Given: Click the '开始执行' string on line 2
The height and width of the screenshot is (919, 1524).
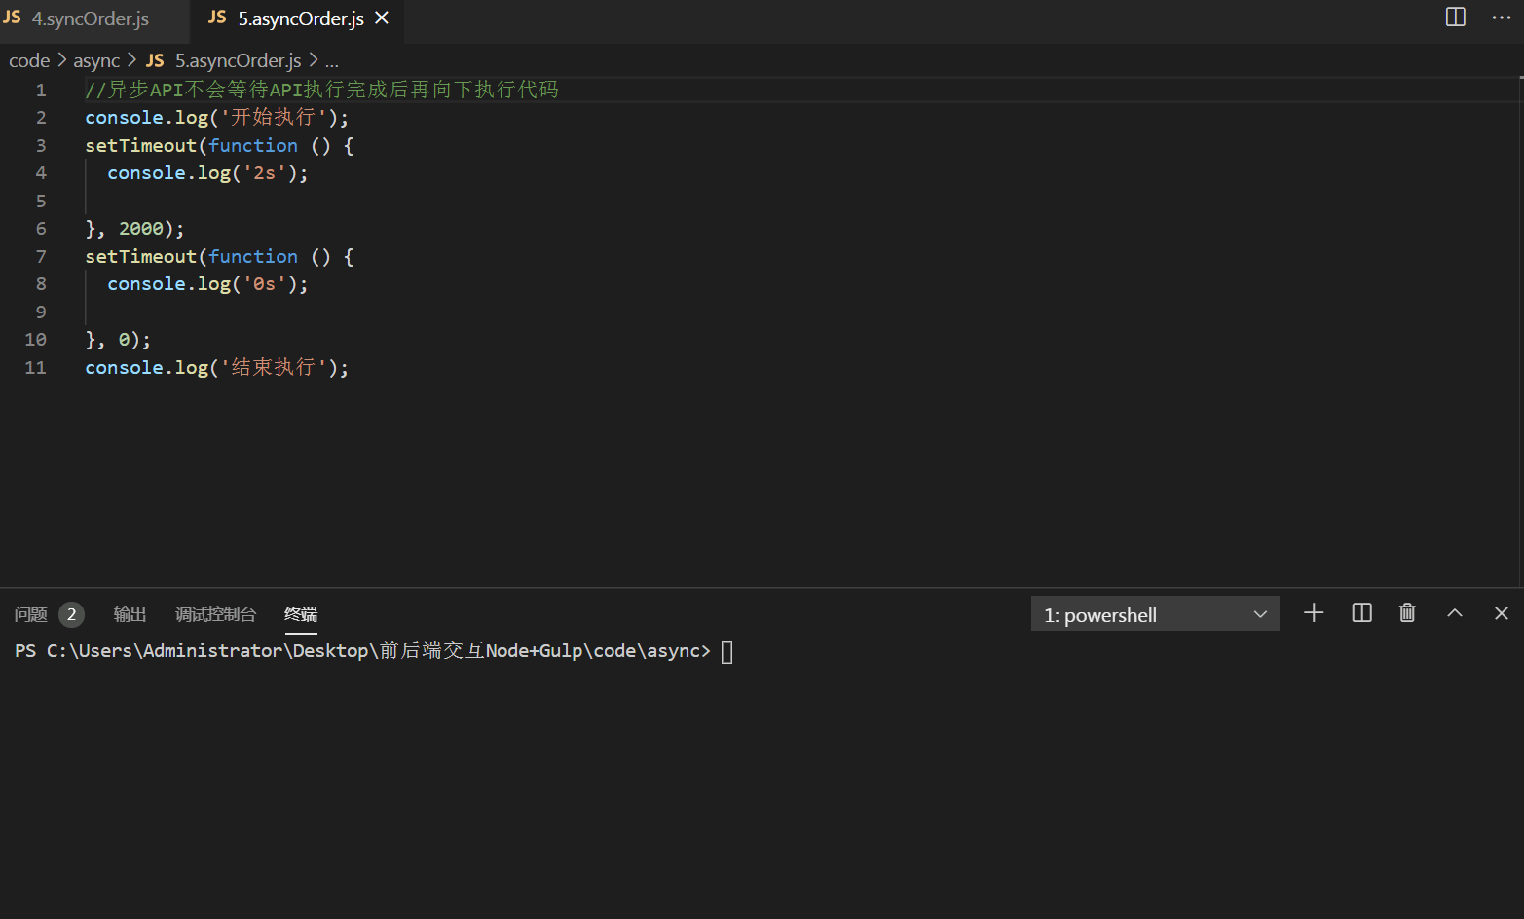Looking at the screenshot, I should 274,117.
